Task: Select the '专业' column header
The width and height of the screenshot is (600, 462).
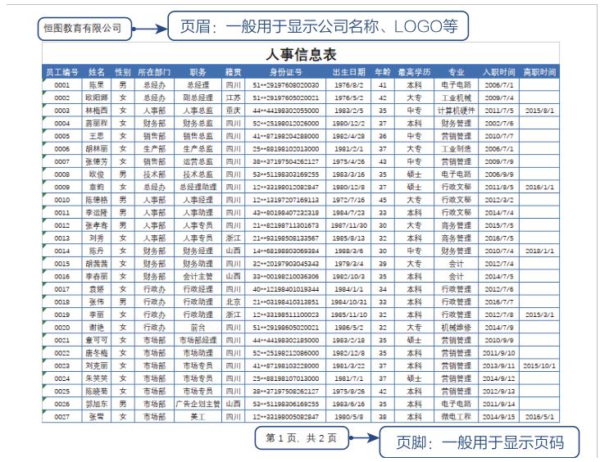Action: click(456, 72)
